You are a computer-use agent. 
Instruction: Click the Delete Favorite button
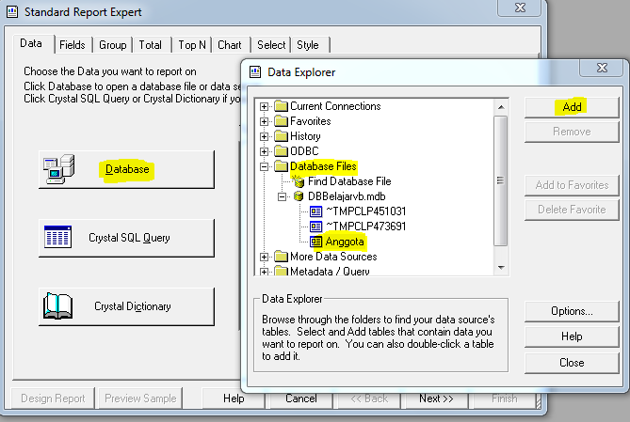click(x=572, y=210)
